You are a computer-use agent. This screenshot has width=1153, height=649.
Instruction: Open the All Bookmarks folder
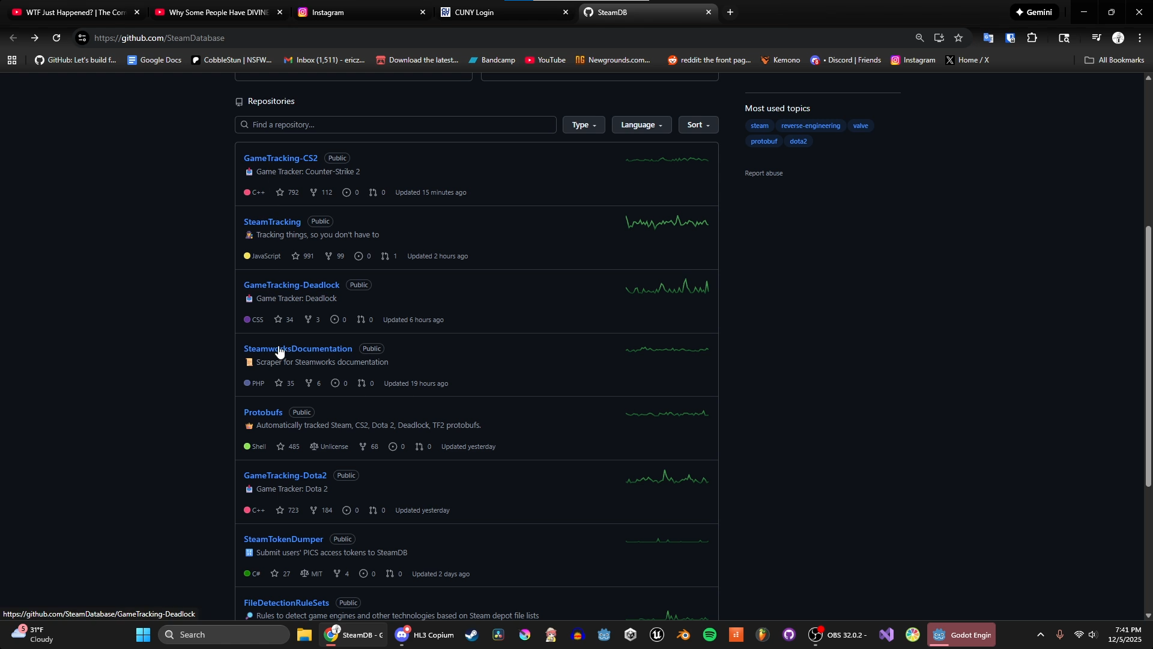(1115, 60)
